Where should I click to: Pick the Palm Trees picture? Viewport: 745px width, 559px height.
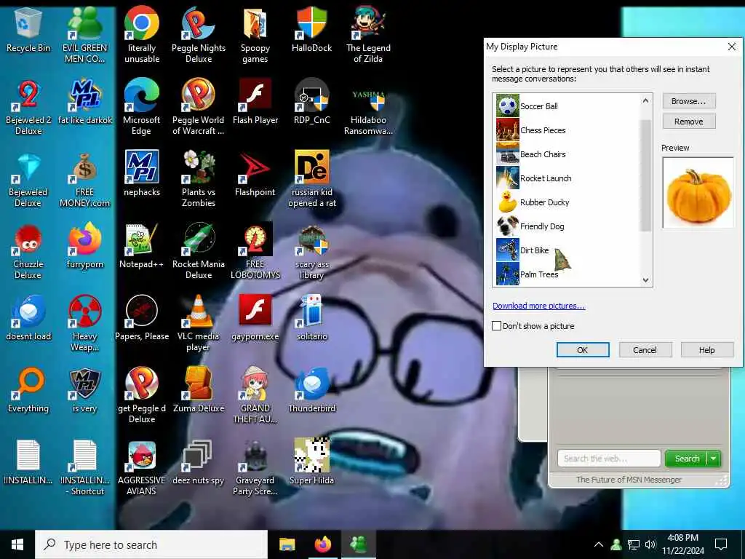567,274
